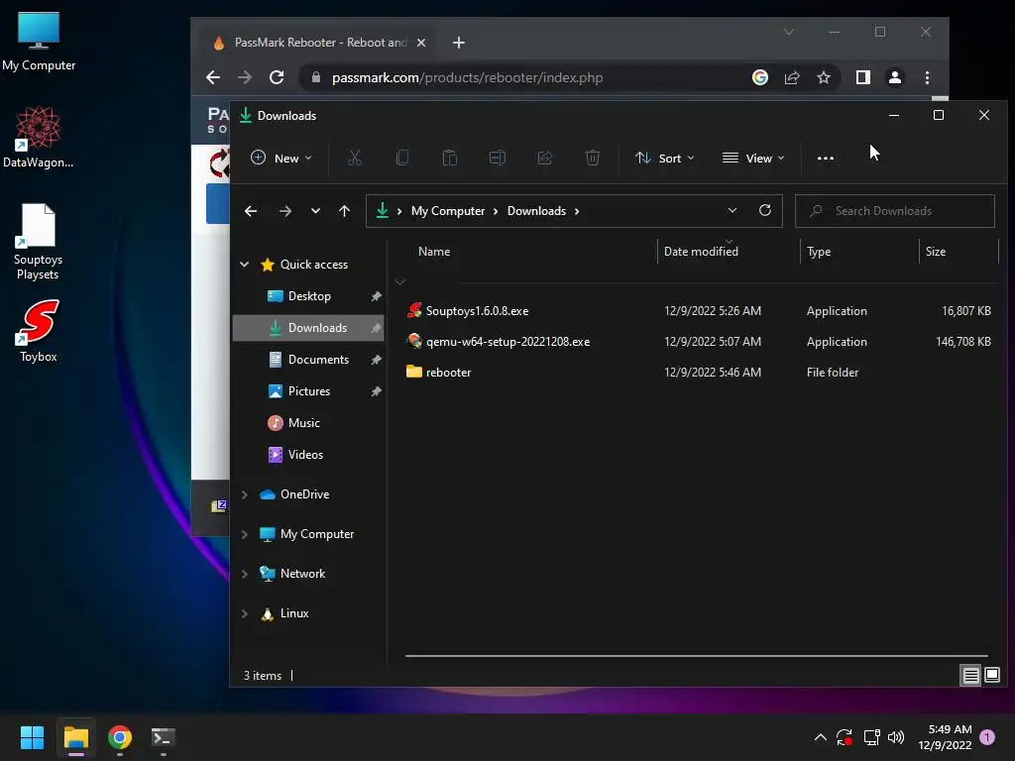Select the rebooter folder
Screen dimensions: 1015x761
(x=698, y=373)
